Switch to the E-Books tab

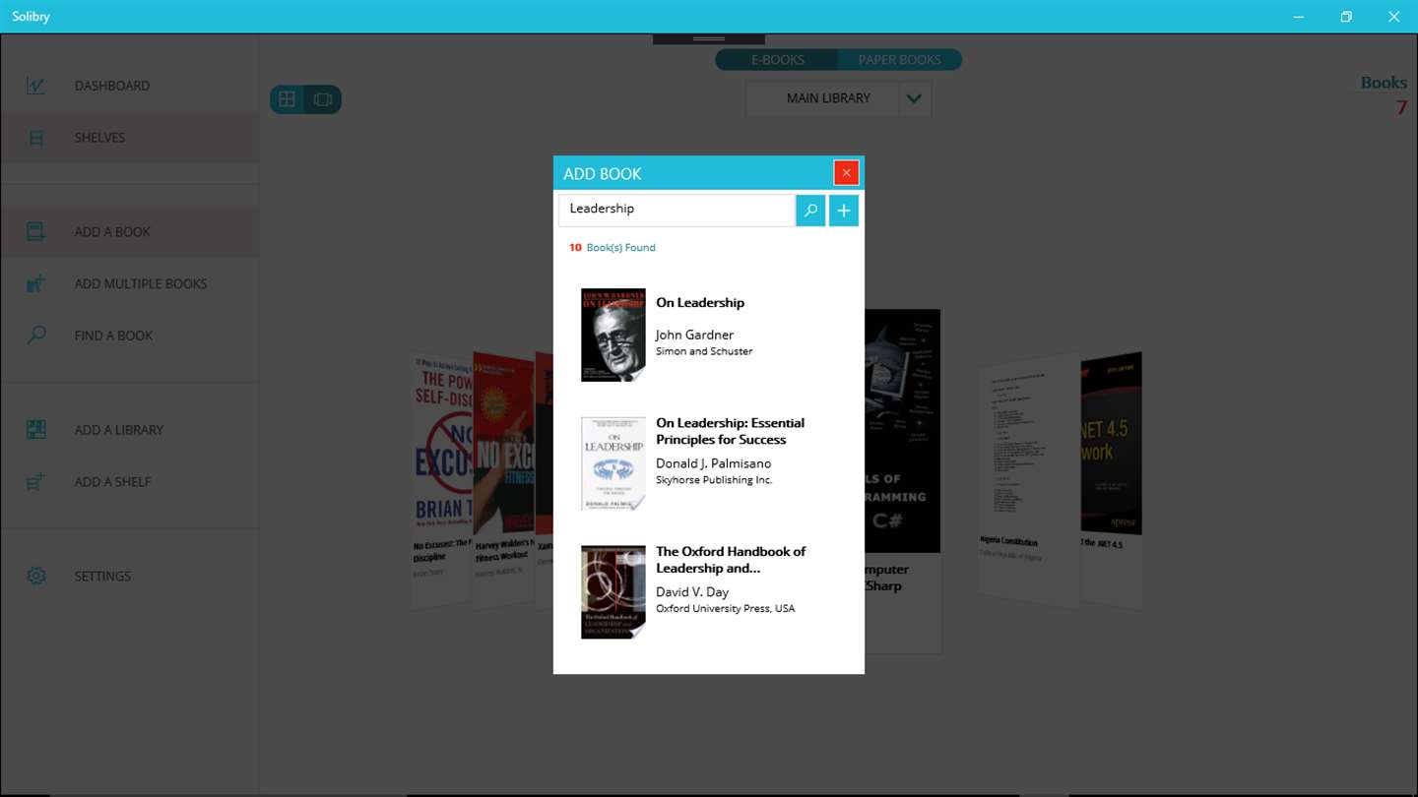tap(777, 60)
